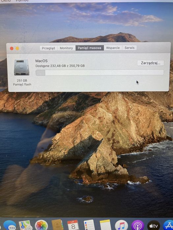Image resolution: width=173 pixels, height=230 pixels.
Task: Click the 'Pamięć flash' label
Action: (22, 84)
